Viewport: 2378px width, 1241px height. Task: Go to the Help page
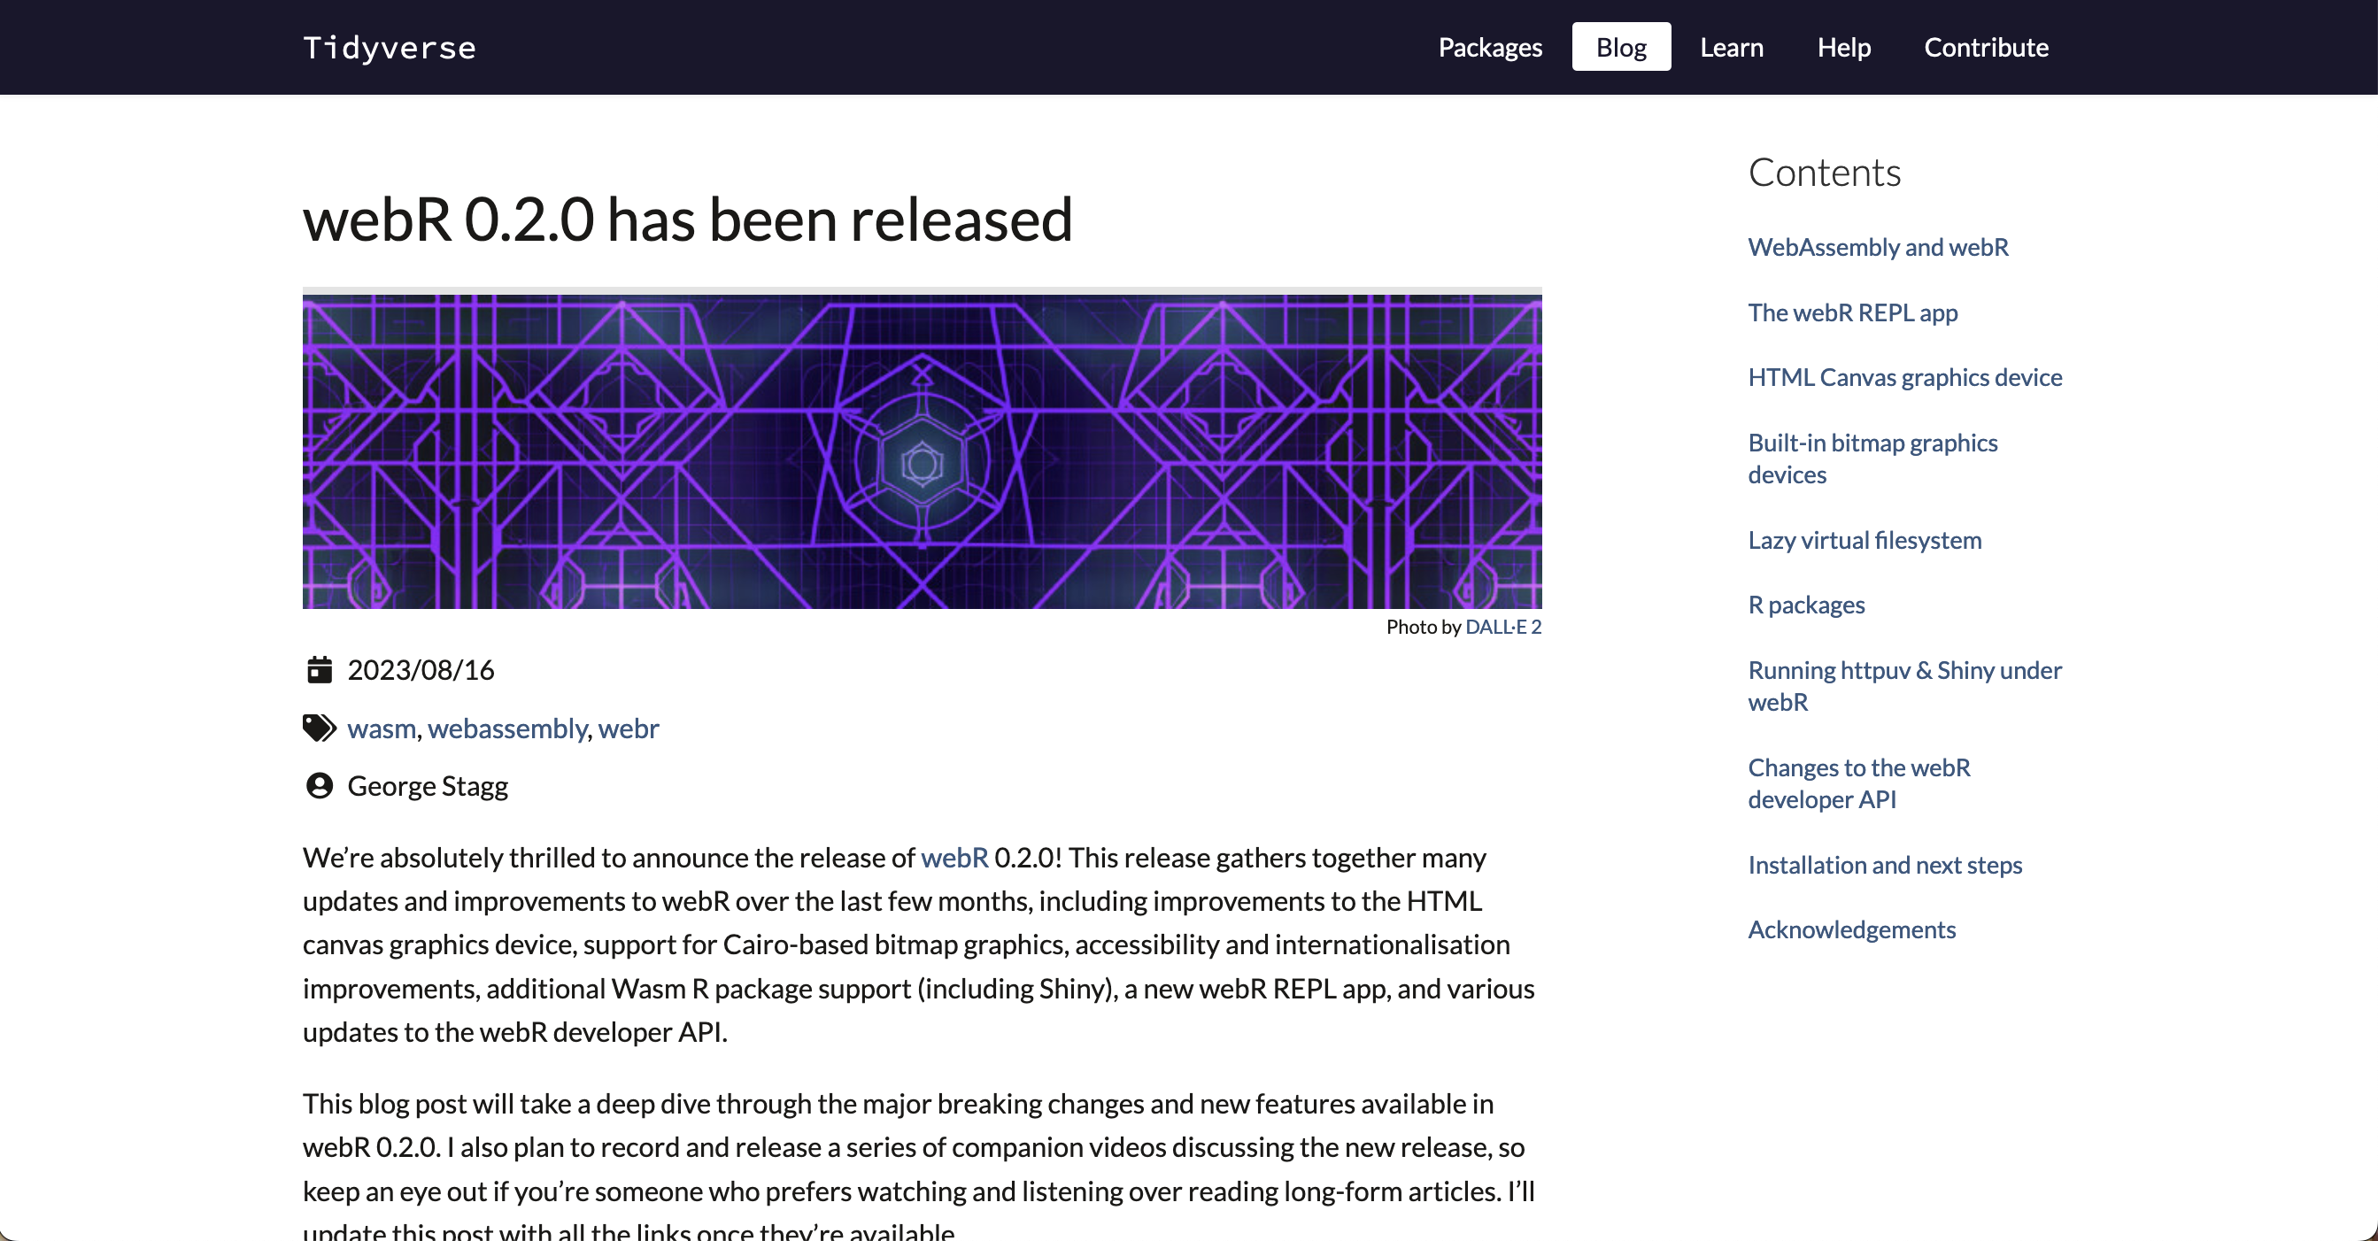coord(1843,48)
